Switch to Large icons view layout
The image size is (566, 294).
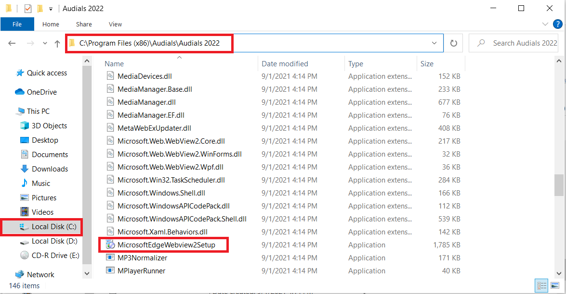tap(555, 286)
